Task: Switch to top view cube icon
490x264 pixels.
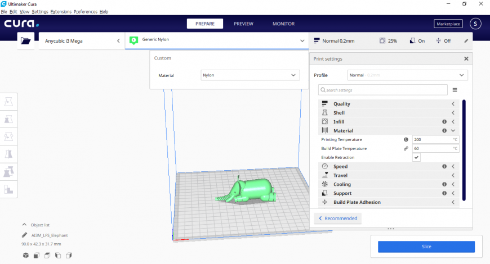Action: [x=47, y=255]
